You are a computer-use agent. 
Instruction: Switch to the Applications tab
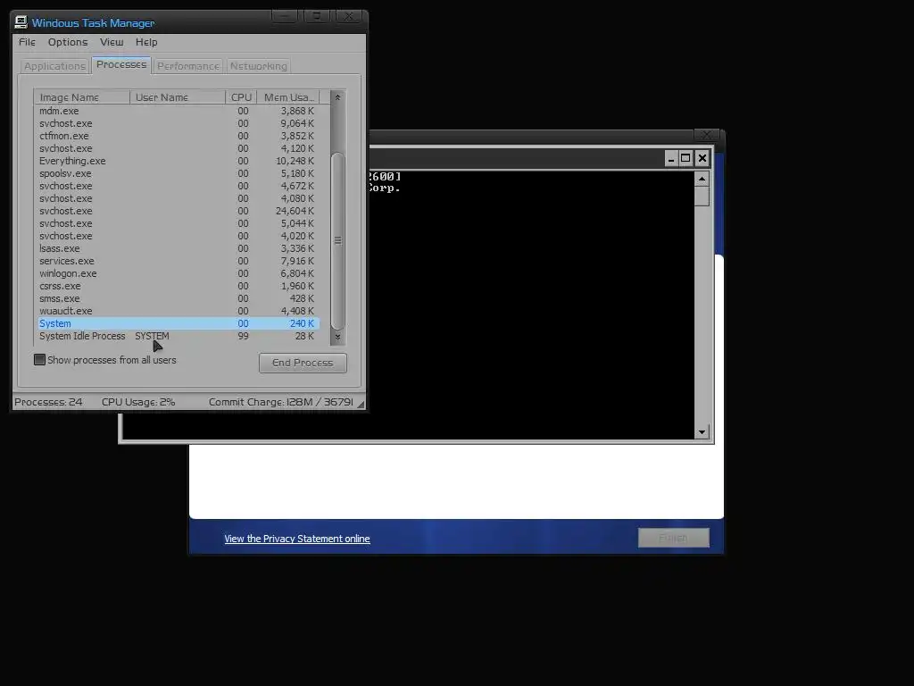point(54,66)
